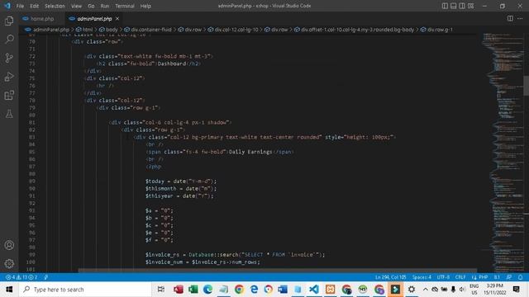Screen dimensions: 529x297
Task: Open the Settings gear on taskbar
Action: click(412, 290)
